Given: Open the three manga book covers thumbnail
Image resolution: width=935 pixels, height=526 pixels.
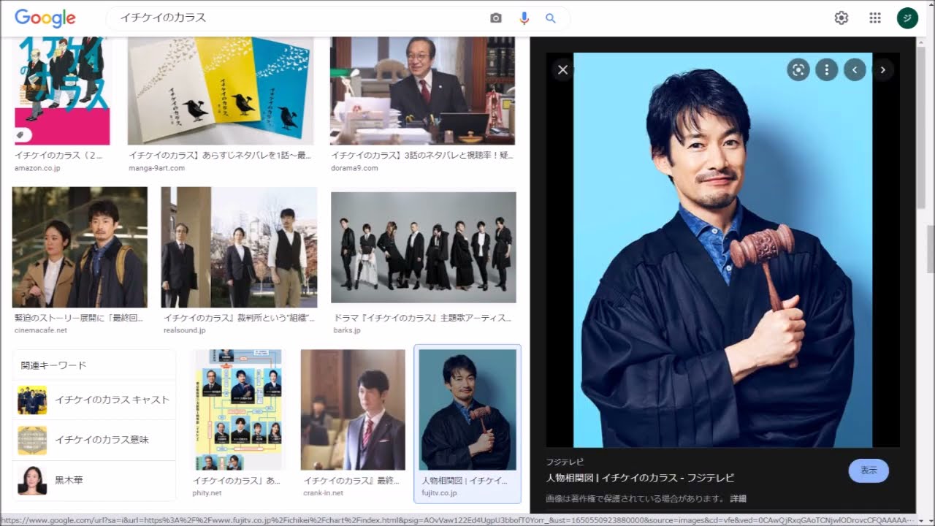Looking at the screenshot, I should pos(221,91).
